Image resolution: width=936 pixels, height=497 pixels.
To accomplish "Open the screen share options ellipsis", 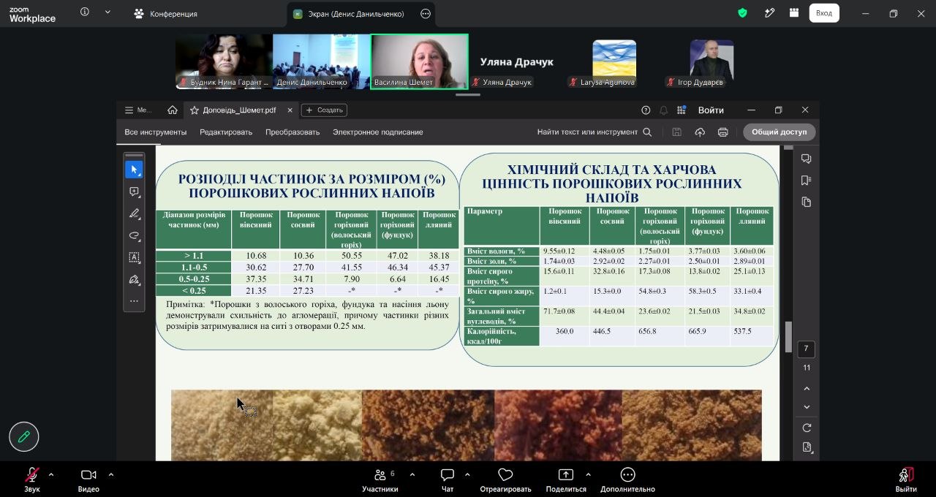I will [426, 13].
